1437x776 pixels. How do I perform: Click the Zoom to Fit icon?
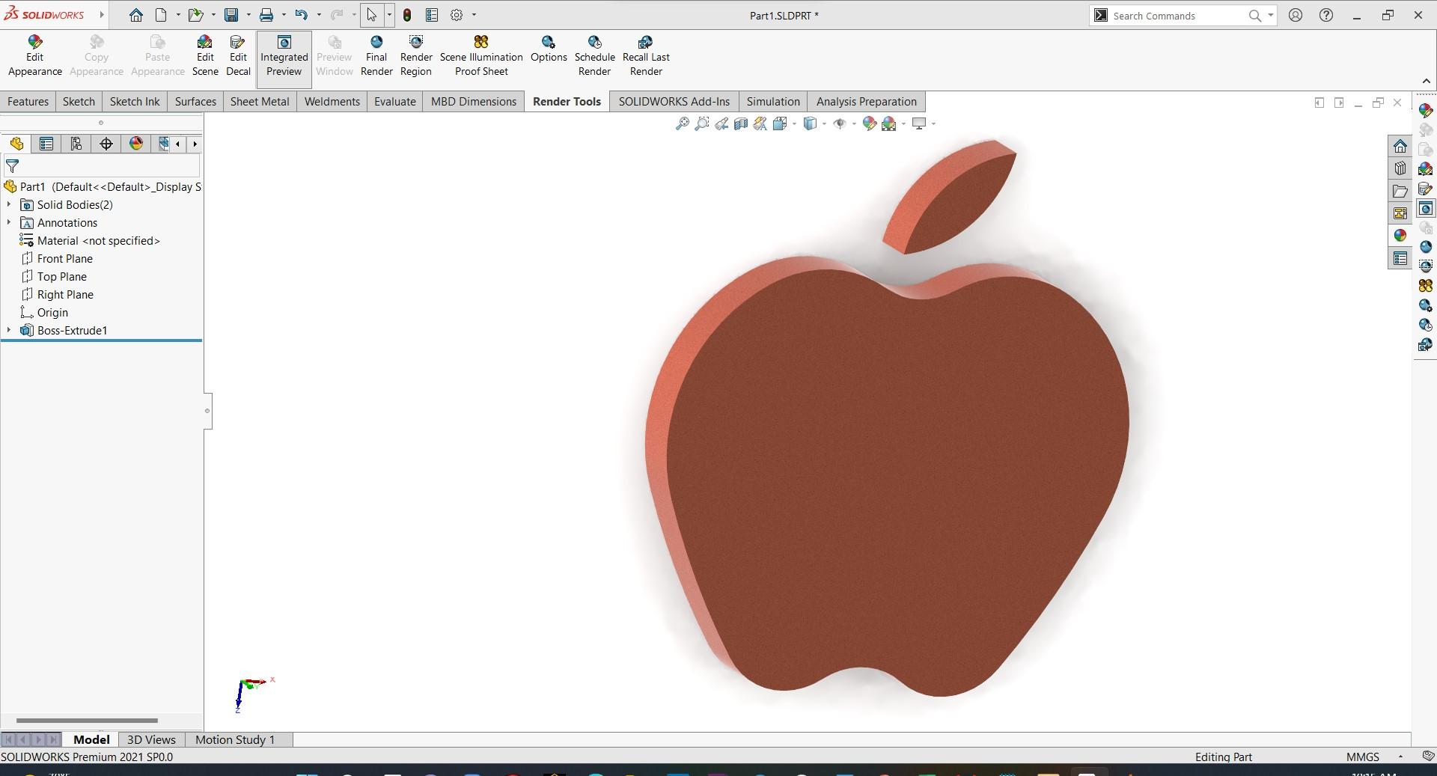(x=682, y=123)
